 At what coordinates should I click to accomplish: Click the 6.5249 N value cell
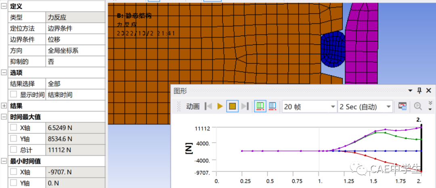click(x=75, y=128)
